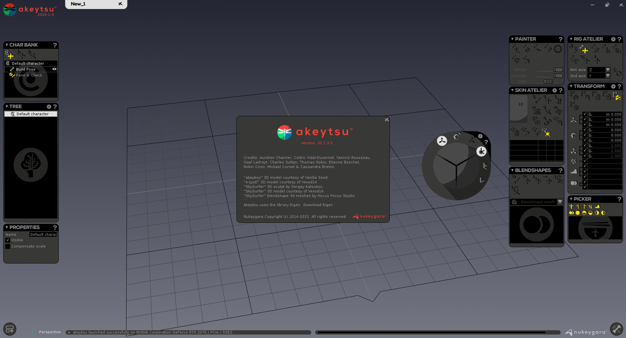Image resolution: width=626 pixels, height=338 pixels.
Task: Select rotate mode on the radial spinner
Action: pos(456,137)
